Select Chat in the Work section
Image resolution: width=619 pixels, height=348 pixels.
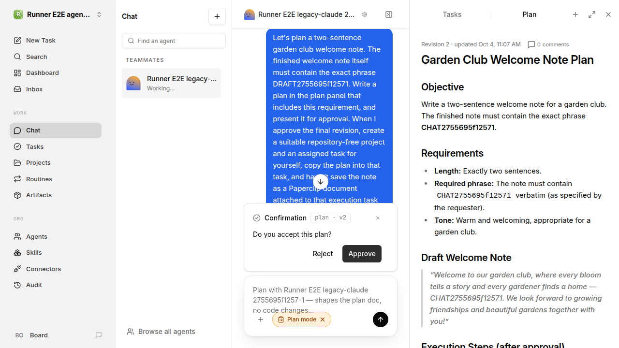tap(56, 130)
